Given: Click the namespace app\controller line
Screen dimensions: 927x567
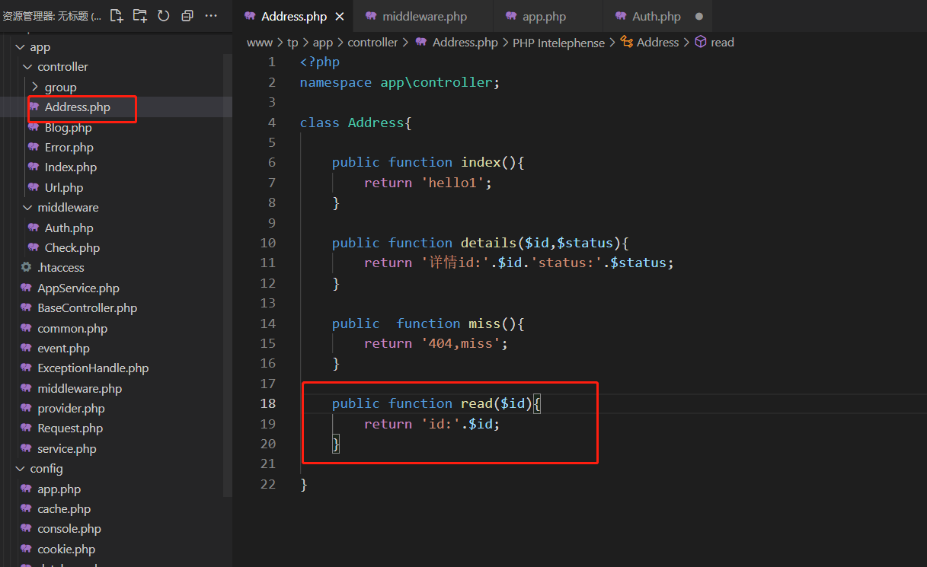Looking at the screenshot, I should tap(400, 82).
